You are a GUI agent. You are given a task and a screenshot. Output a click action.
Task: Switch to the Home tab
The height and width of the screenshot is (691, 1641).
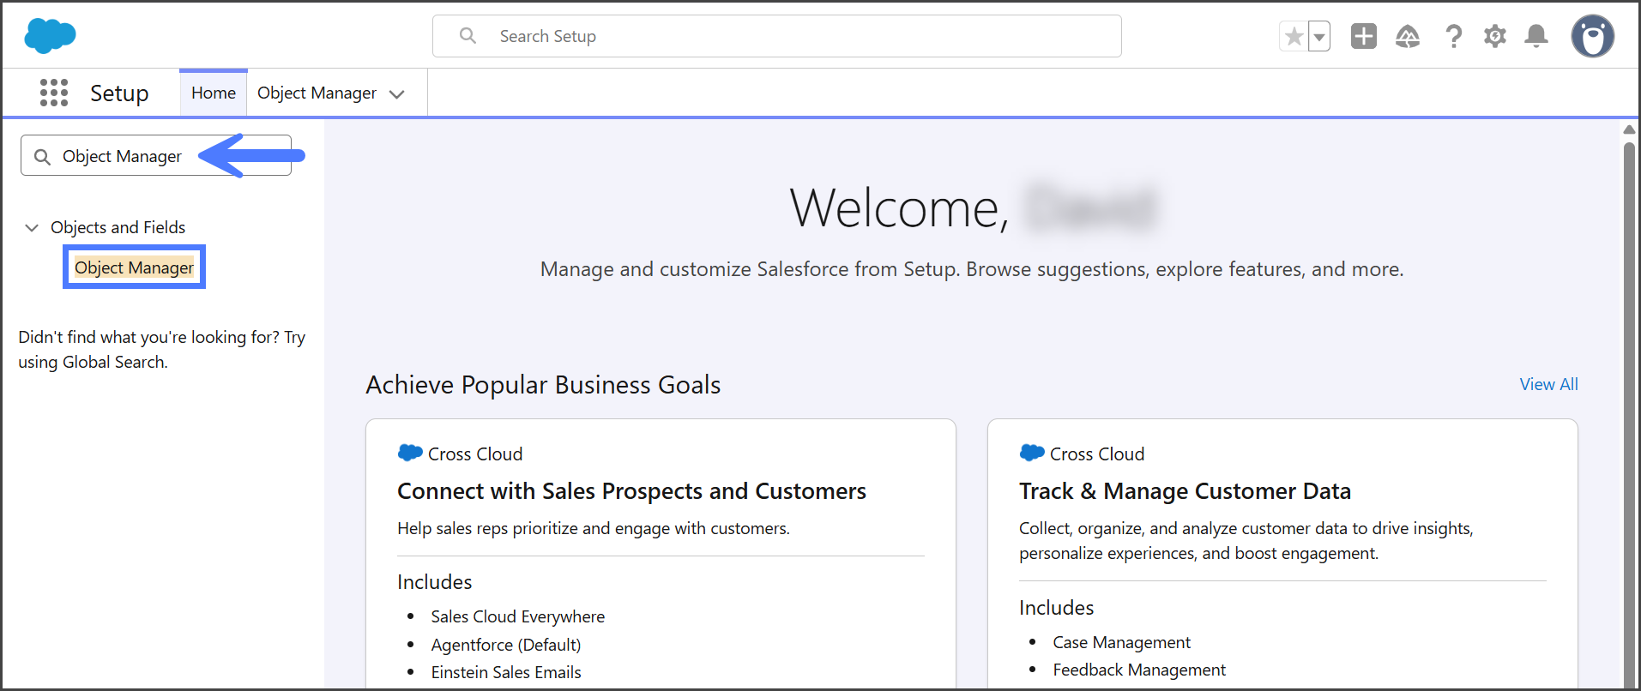[213, 93]
